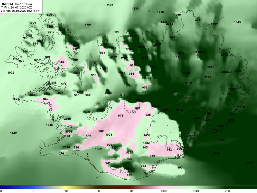This screenshot has height=193, width=257.
Task: Click the map value 2138
Action: point(188,83)
